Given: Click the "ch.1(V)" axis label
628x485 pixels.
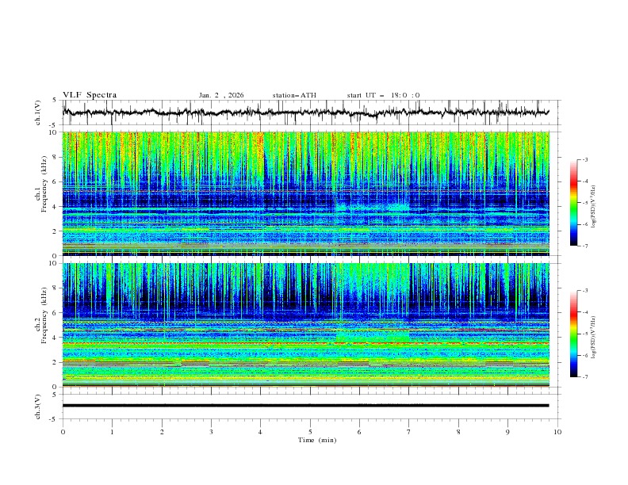Looking at the screenshot, I should click(x=38, y=113).
